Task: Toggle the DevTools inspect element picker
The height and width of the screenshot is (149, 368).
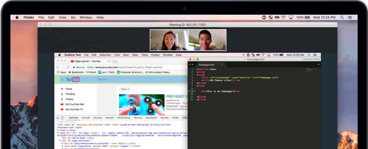Action: [x=58, y=118]
